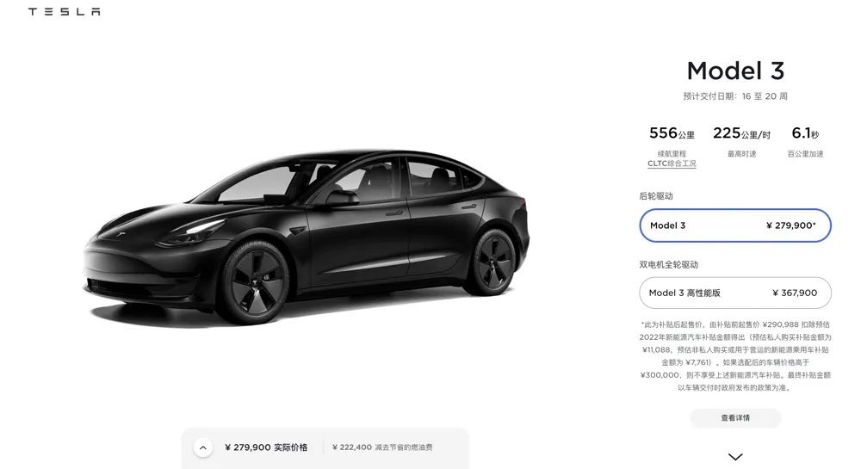Open 查看详情 details button
This screenshot has width=861, height=469.
pyautogui.click(x=735, y=418)
